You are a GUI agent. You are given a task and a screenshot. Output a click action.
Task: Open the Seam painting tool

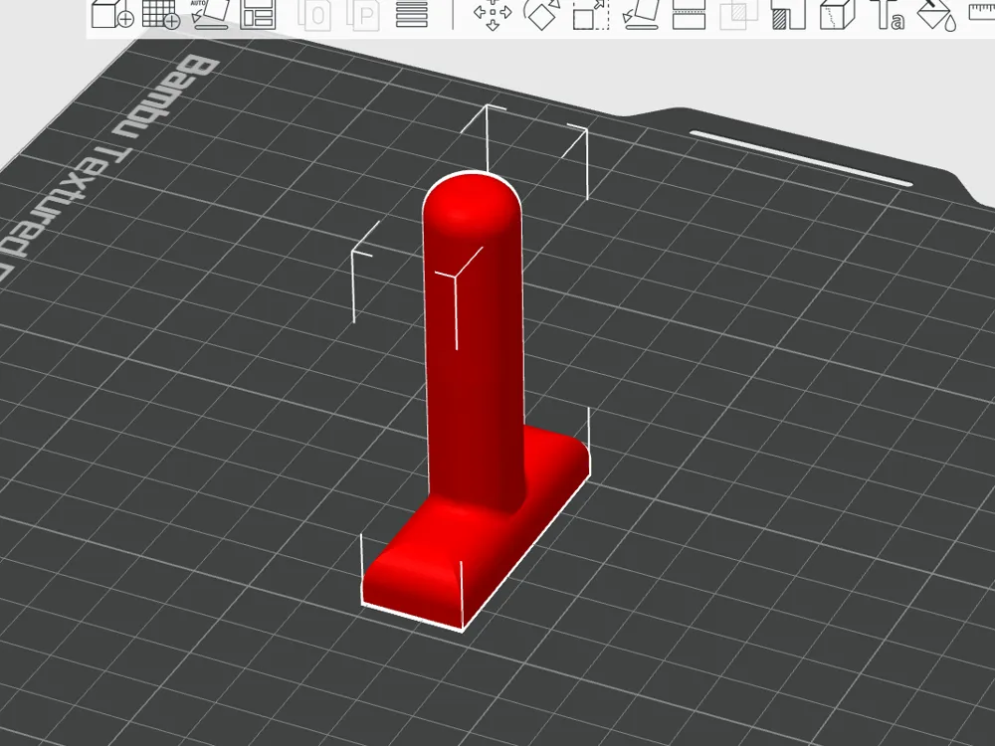point(838,14)
